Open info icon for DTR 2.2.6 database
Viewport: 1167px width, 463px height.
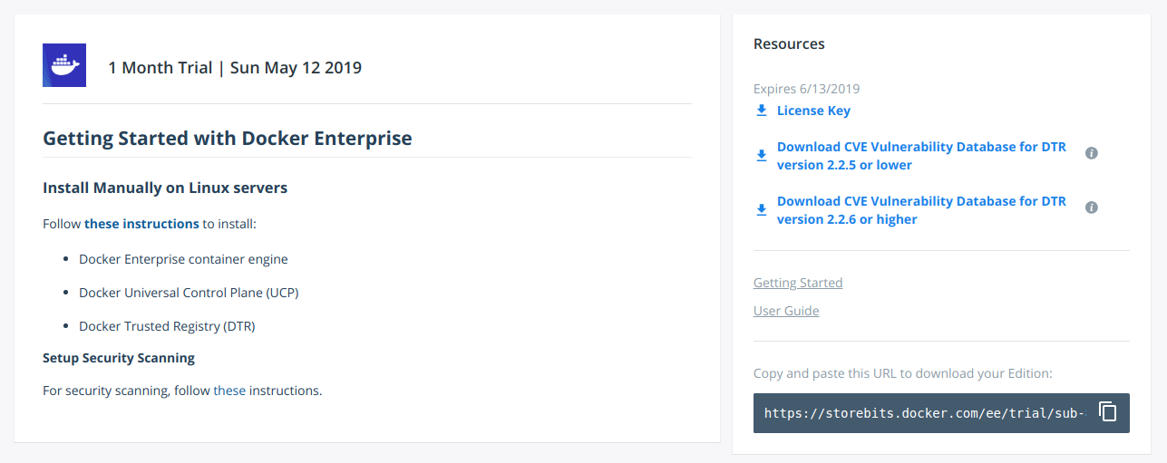pyautogui.click(x=1092, y=207)
